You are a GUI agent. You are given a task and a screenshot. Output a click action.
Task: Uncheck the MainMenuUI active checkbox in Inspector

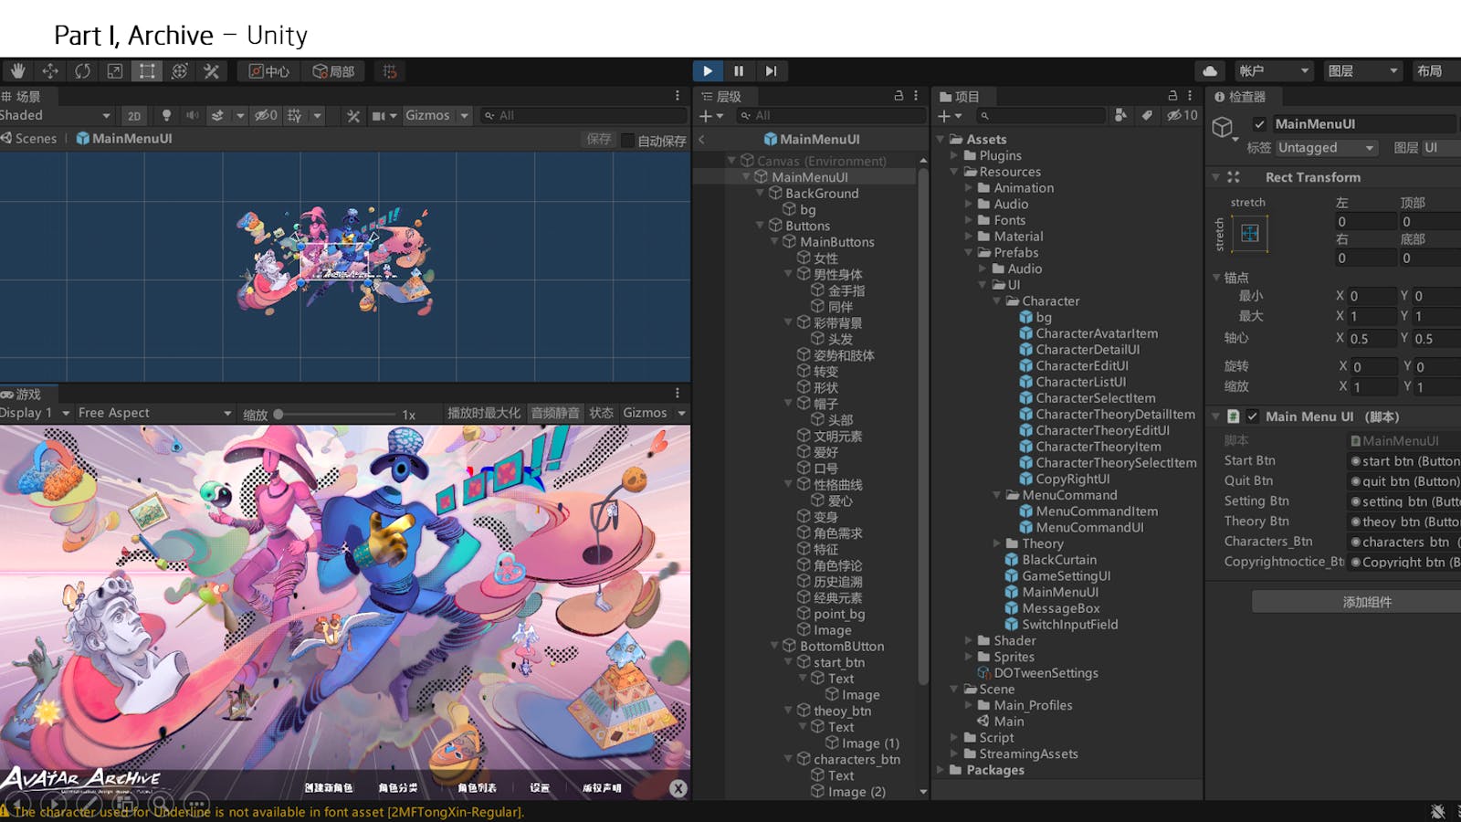pyautogui.click(x=1260, y=124)
